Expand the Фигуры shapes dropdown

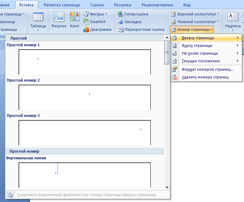pos(95,14)
